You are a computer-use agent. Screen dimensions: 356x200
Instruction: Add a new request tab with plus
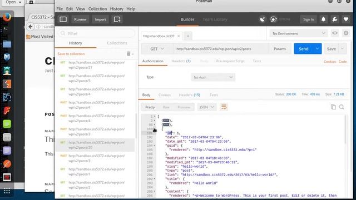pos(188,36)
